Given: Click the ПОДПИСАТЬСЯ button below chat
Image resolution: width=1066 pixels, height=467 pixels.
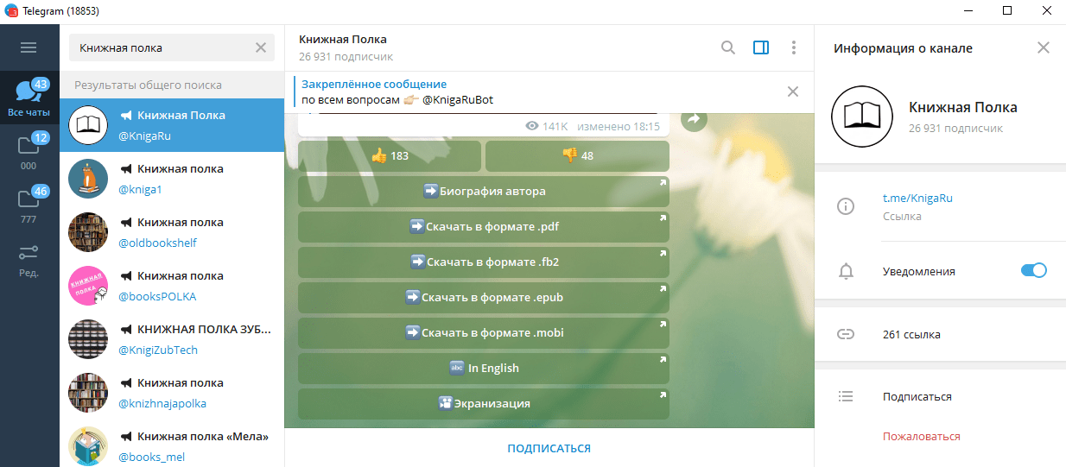Looking at the screenshot, I should [549, 448].
